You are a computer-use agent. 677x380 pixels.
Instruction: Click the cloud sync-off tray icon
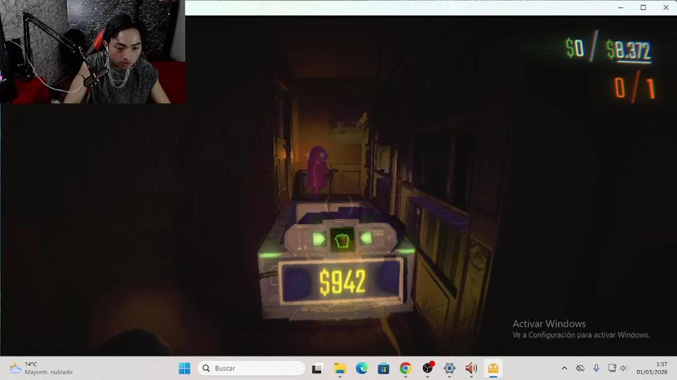[580, 368]
